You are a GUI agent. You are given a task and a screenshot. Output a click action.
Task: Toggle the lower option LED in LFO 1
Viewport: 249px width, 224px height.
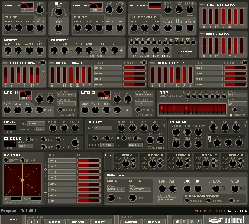[60, 115]
